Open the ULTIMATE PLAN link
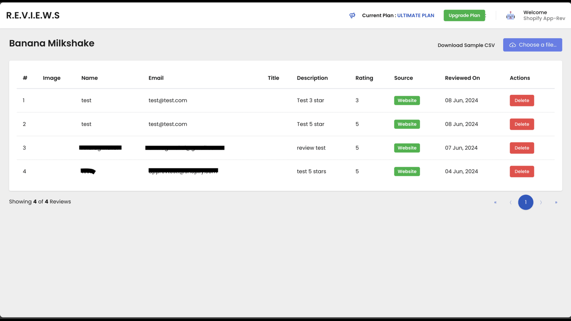Viewport: 571px width, 321px height. 416,15
